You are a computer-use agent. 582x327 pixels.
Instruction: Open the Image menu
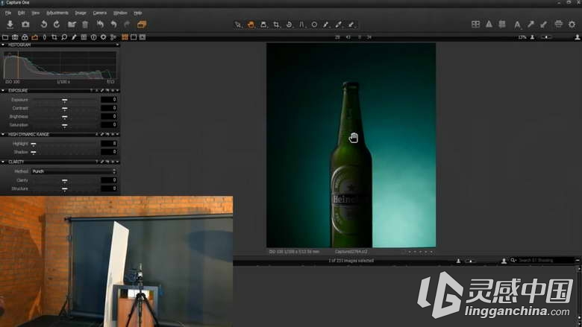[81, 13]
